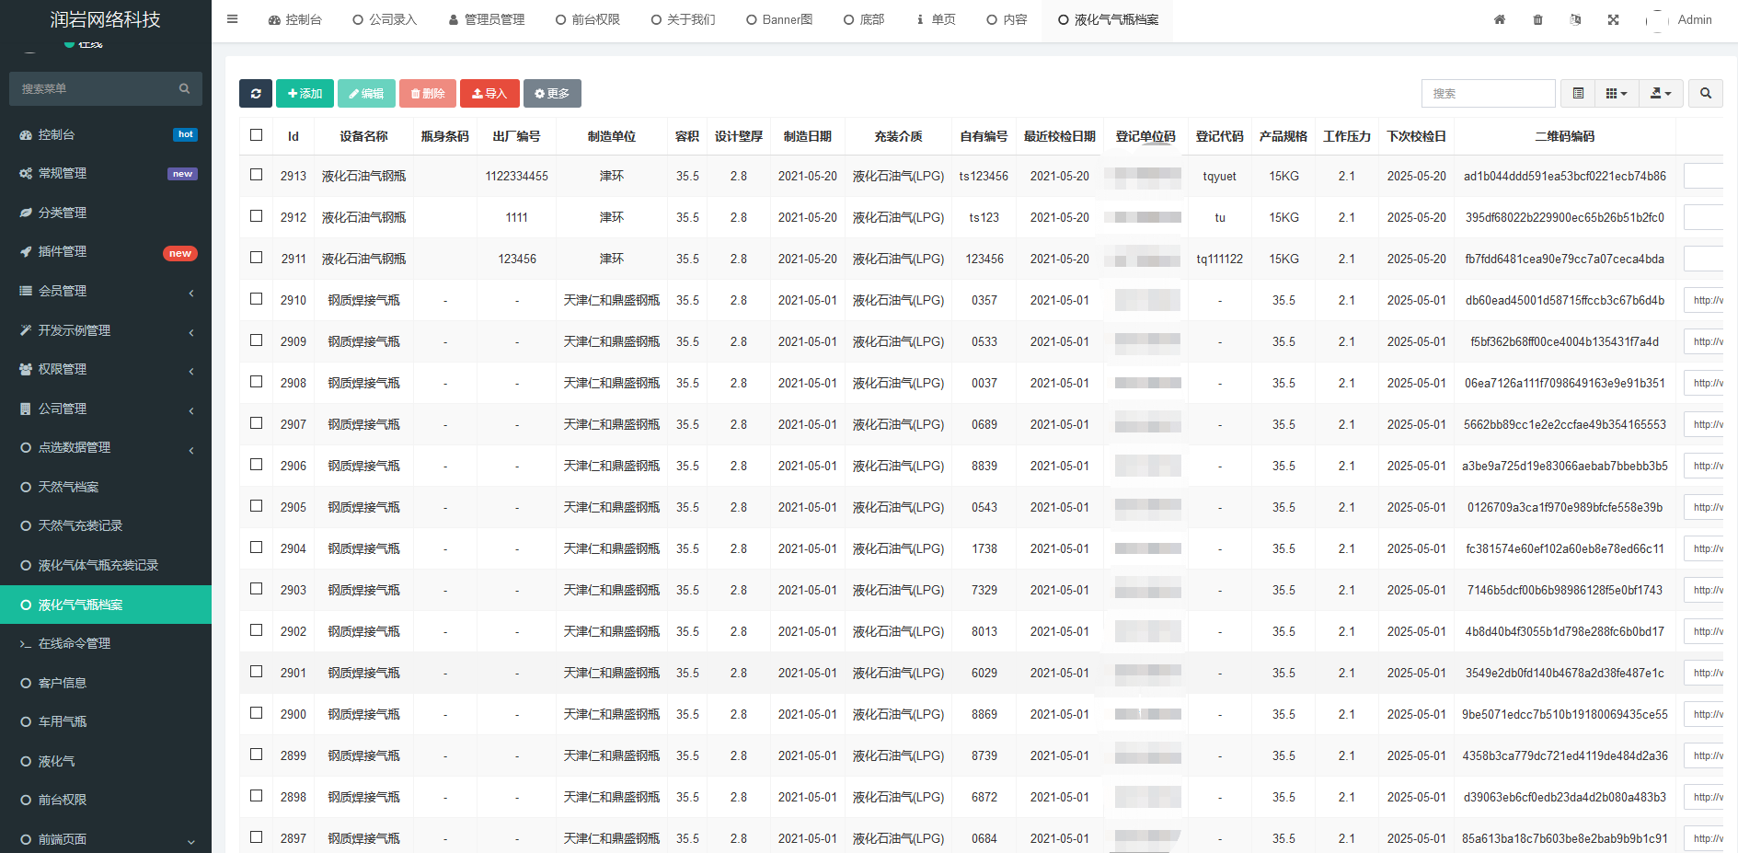Switch to the 公司录入 tab
This screenshot has height=853, width=1738.
point(385,19)
